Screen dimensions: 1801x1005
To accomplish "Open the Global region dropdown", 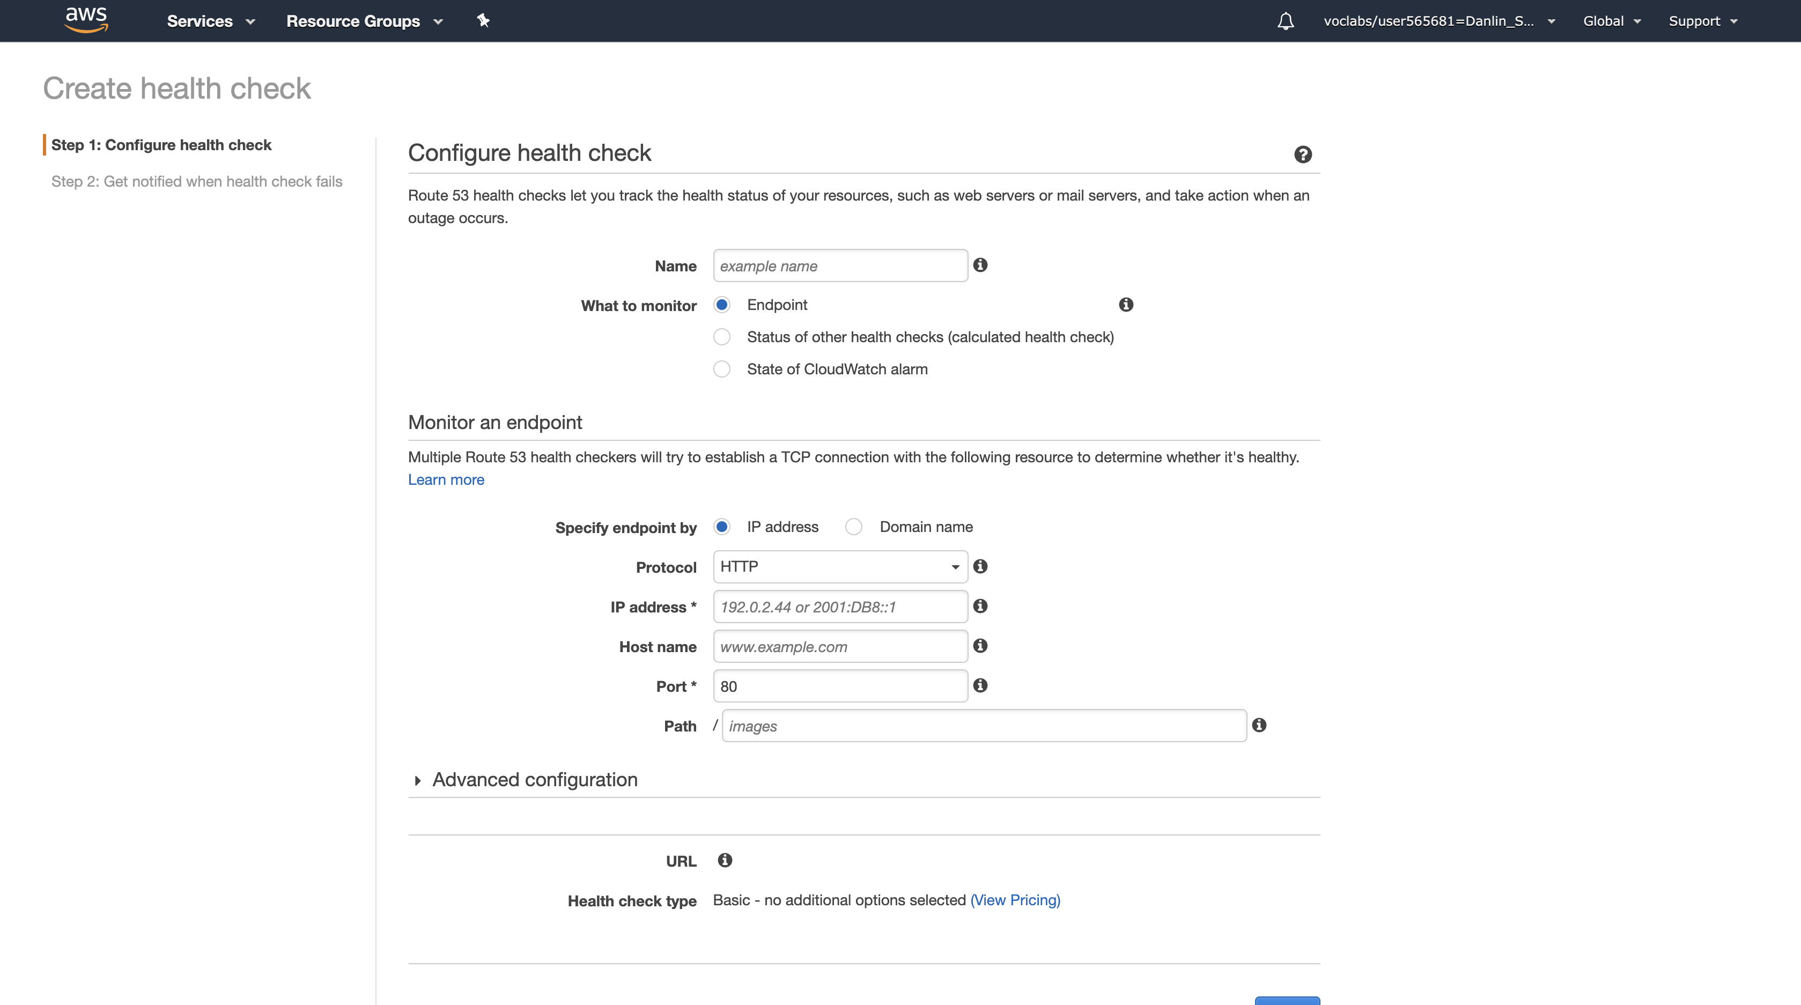I will pos(1612,21).
